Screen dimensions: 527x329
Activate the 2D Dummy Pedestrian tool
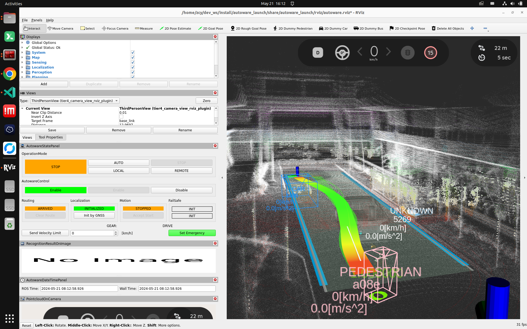tap(293, 29)
